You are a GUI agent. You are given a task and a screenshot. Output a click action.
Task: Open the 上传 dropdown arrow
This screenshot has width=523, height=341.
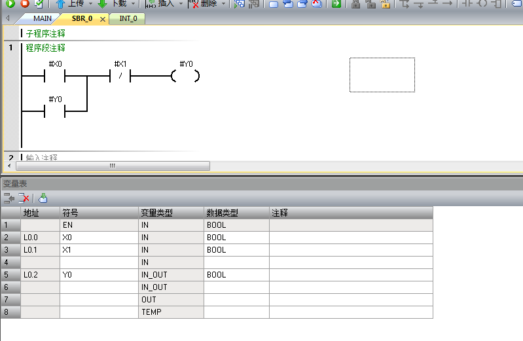(91, 3)
